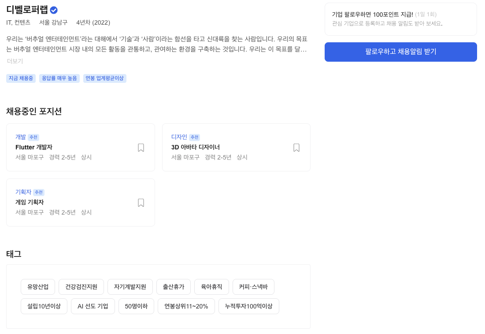
Task: Click the AI 선도 기업 tag
Action: pos(93,306)
